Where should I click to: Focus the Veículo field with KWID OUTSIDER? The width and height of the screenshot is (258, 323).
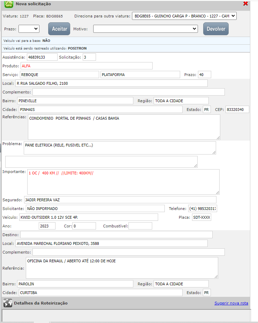pyautogui.click(x=88, y=217)
